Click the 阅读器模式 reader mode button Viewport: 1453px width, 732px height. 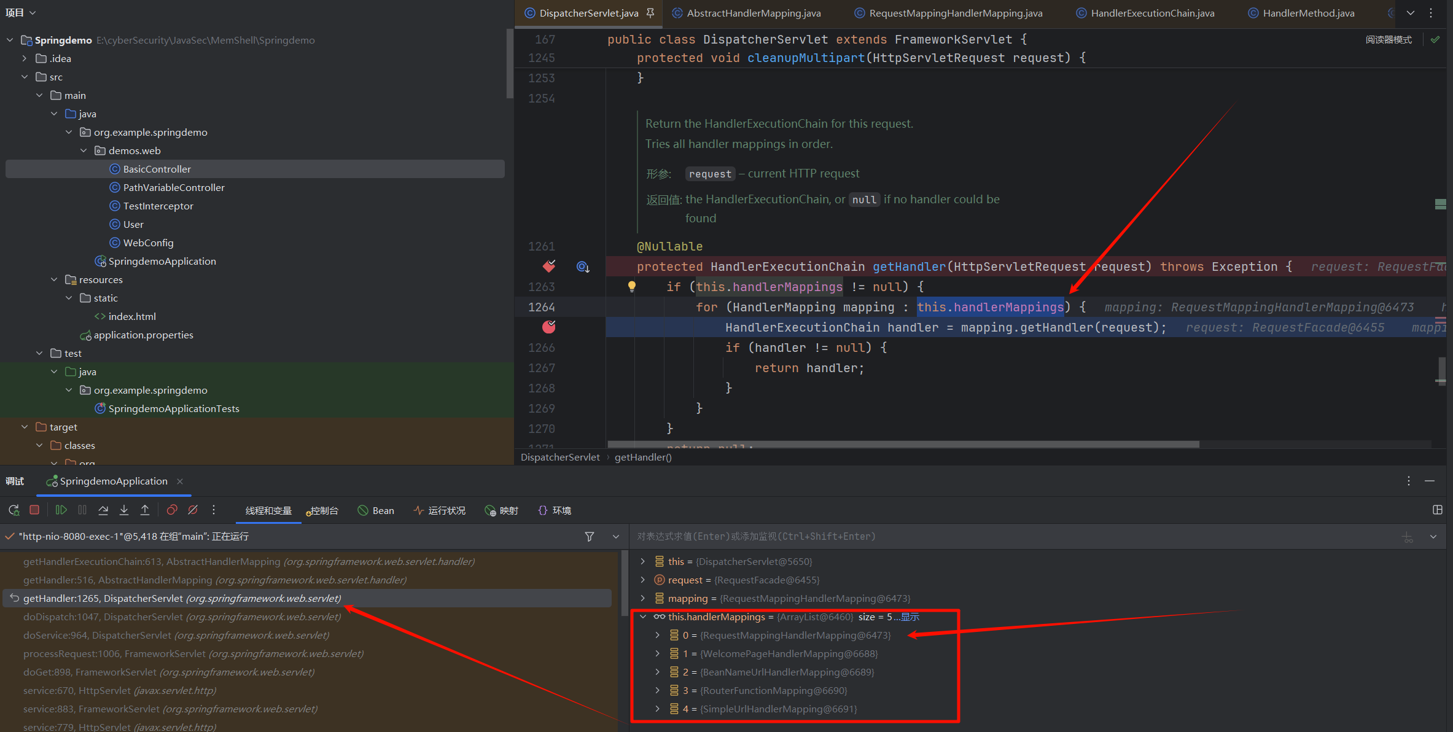pos(1388,39)
